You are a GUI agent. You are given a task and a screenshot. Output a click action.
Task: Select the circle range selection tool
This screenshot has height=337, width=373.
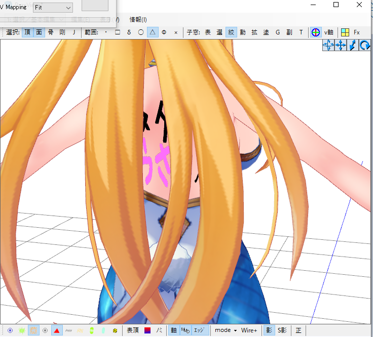[141, 32]
